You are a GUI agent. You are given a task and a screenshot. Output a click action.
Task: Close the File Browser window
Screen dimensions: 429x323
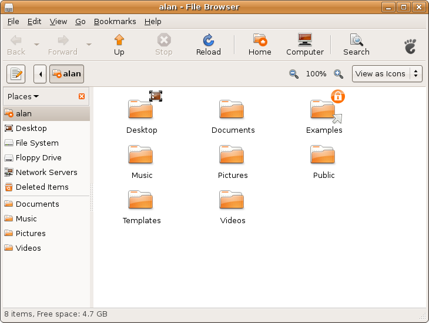coord(419,7)
